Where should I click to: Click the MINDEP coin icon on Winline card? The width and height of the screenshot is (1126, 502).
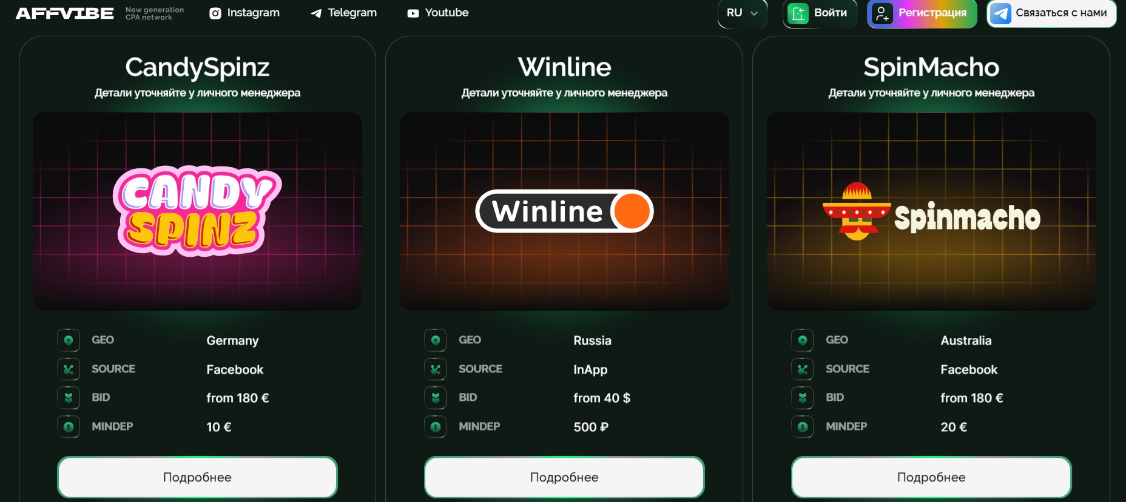436,427
